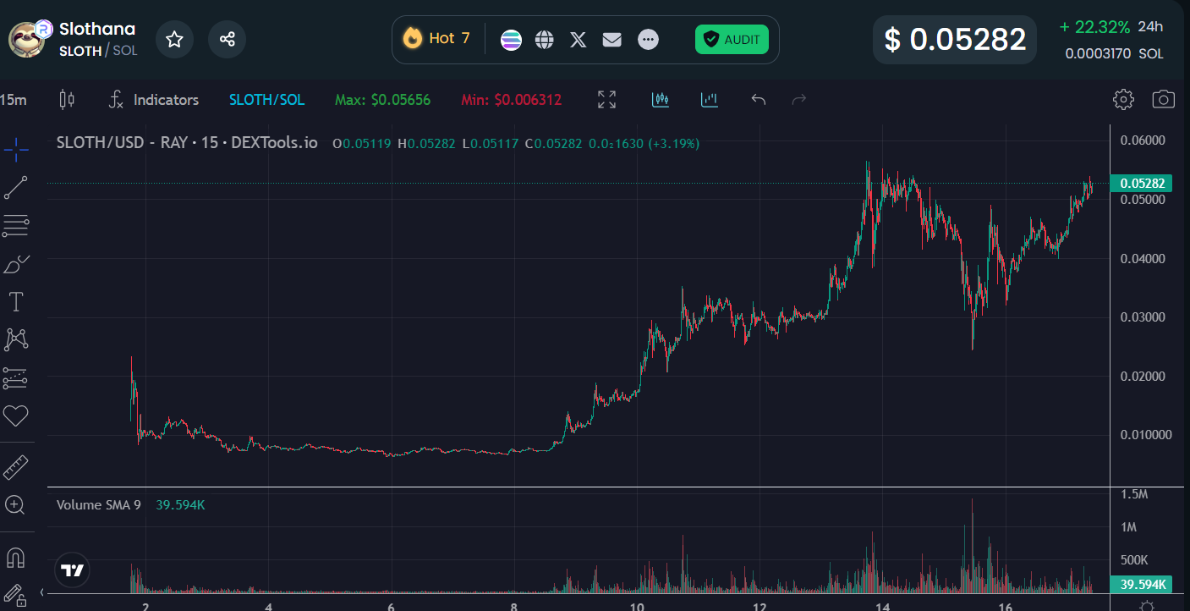Open the email contact envelope icon
The width and height of the screenshot is (1190, 611).
pos(612,39)
